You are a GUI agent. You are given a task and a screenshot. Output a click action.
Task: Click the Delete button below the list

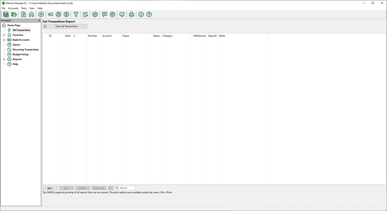click(83, 188)
